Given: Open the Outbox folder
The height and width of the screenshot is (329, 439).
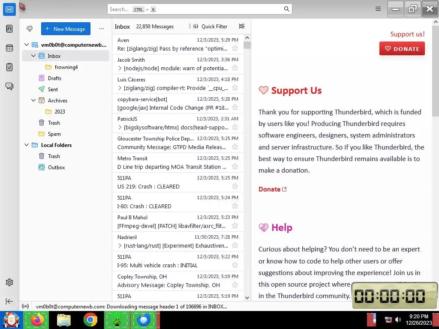Looking at the screenshot, I should [x=66, y=167].
